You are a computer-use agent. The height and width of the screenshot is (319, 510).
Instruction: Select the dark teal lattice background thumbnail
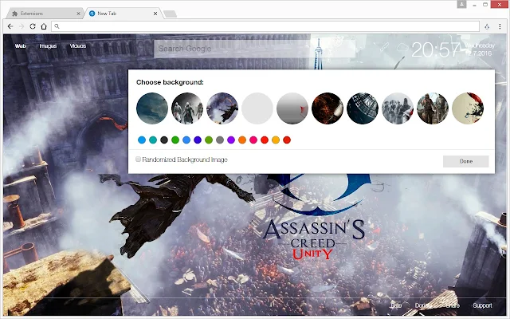pos(363,108)
